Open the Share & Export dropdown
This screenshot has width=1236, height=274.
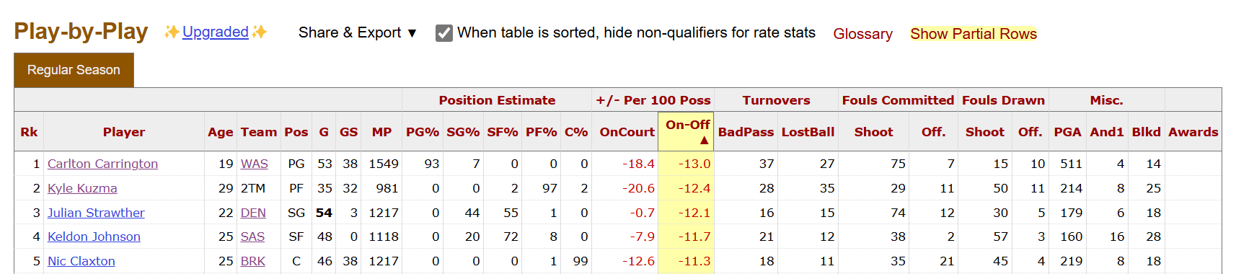358,32
